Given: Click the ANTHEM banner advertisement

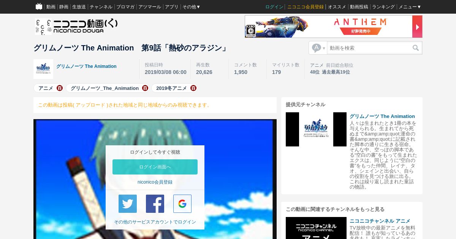Looking at the screenshot, I should (333, 27).
